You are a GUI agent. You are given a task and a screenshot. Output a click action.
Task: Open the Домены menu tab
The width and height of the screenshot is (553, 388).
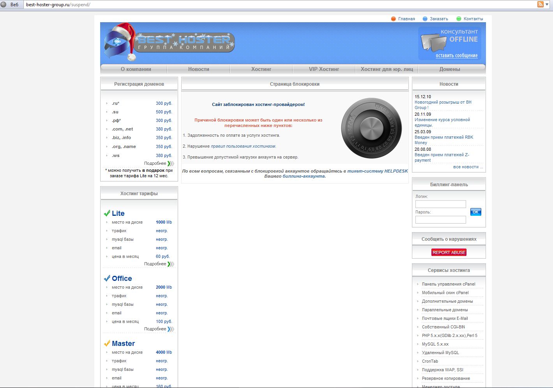450,69
